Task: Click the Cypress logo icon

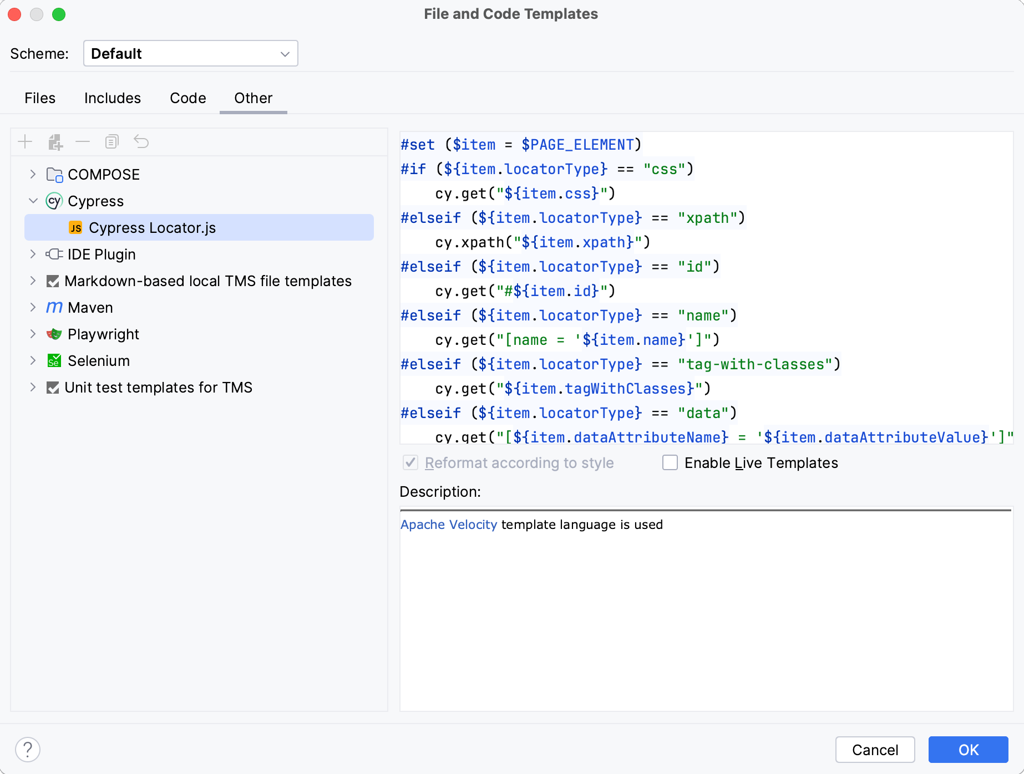Action: (x=53, y=201)
